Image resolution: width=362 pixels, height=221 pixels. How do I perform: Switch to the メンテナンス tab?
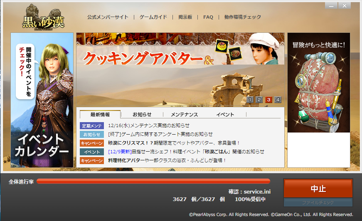coord(184,114)
